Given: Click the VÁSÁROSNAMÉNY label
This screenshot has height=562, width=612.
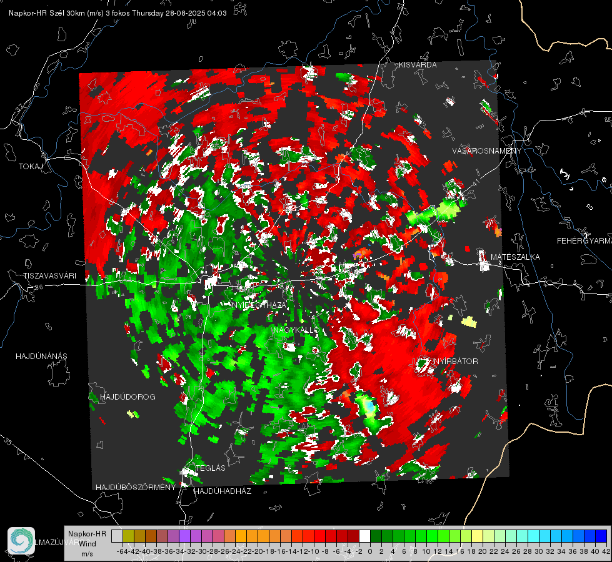Looking at the screenshot, I should pos(487,151).
